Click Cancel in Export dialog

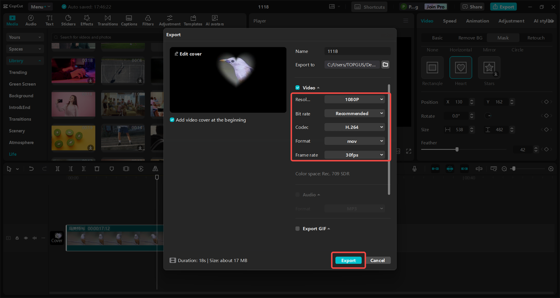click(x=378, y=260)
